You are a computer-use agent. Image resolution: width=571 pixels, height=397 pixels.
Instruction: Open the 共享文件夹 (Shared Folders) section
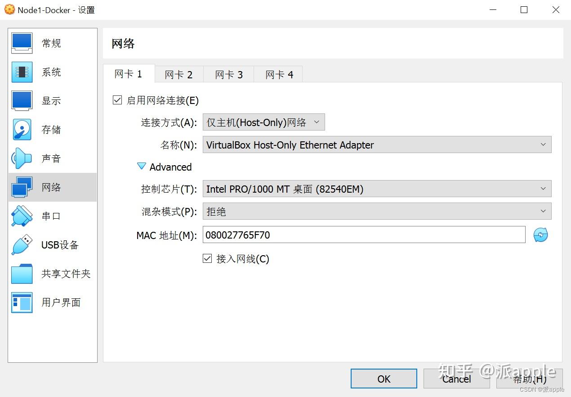[x=51, y=273]
